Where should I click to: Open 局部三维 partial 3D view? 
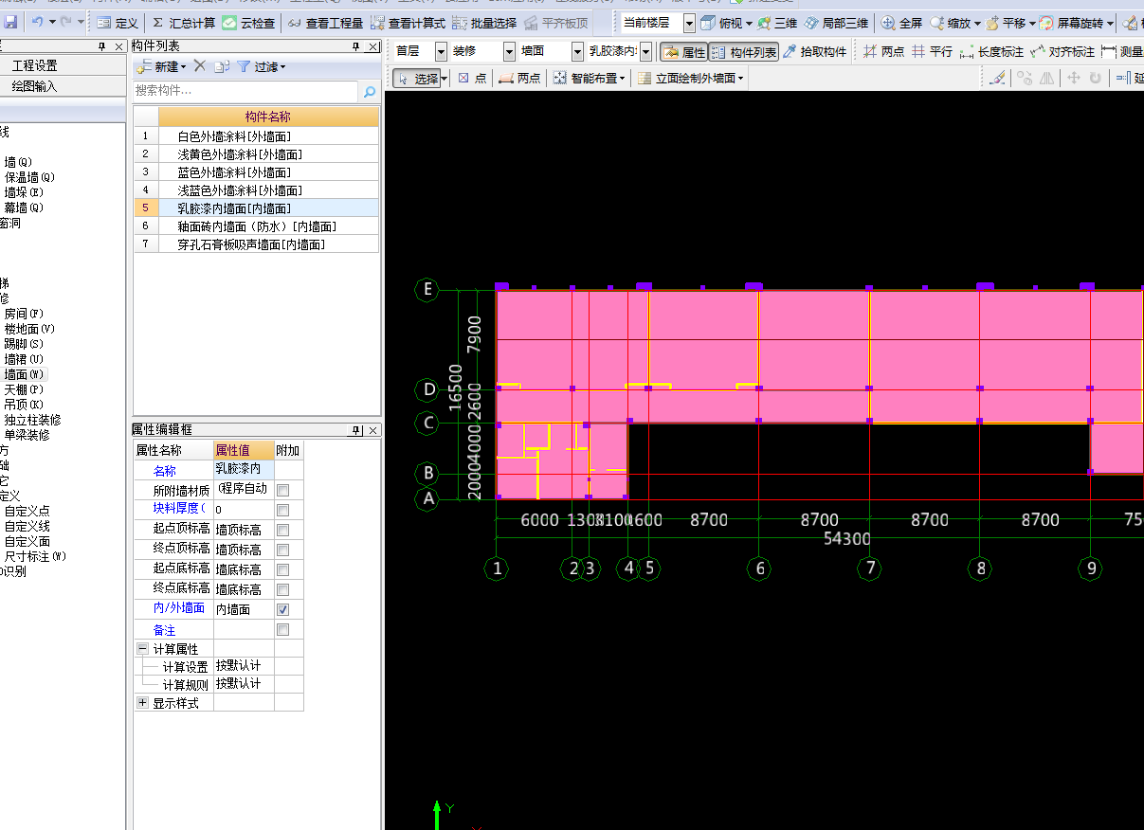(x=836, y=23)
